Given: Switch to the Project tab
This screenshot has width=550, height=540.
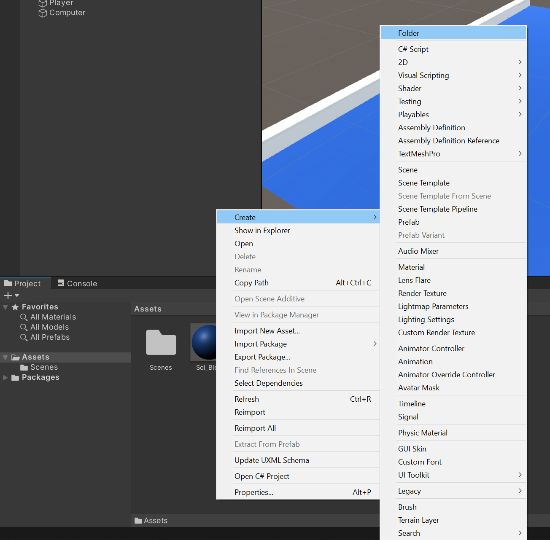Looking at the screenshot, I should [x=25, y=283].
